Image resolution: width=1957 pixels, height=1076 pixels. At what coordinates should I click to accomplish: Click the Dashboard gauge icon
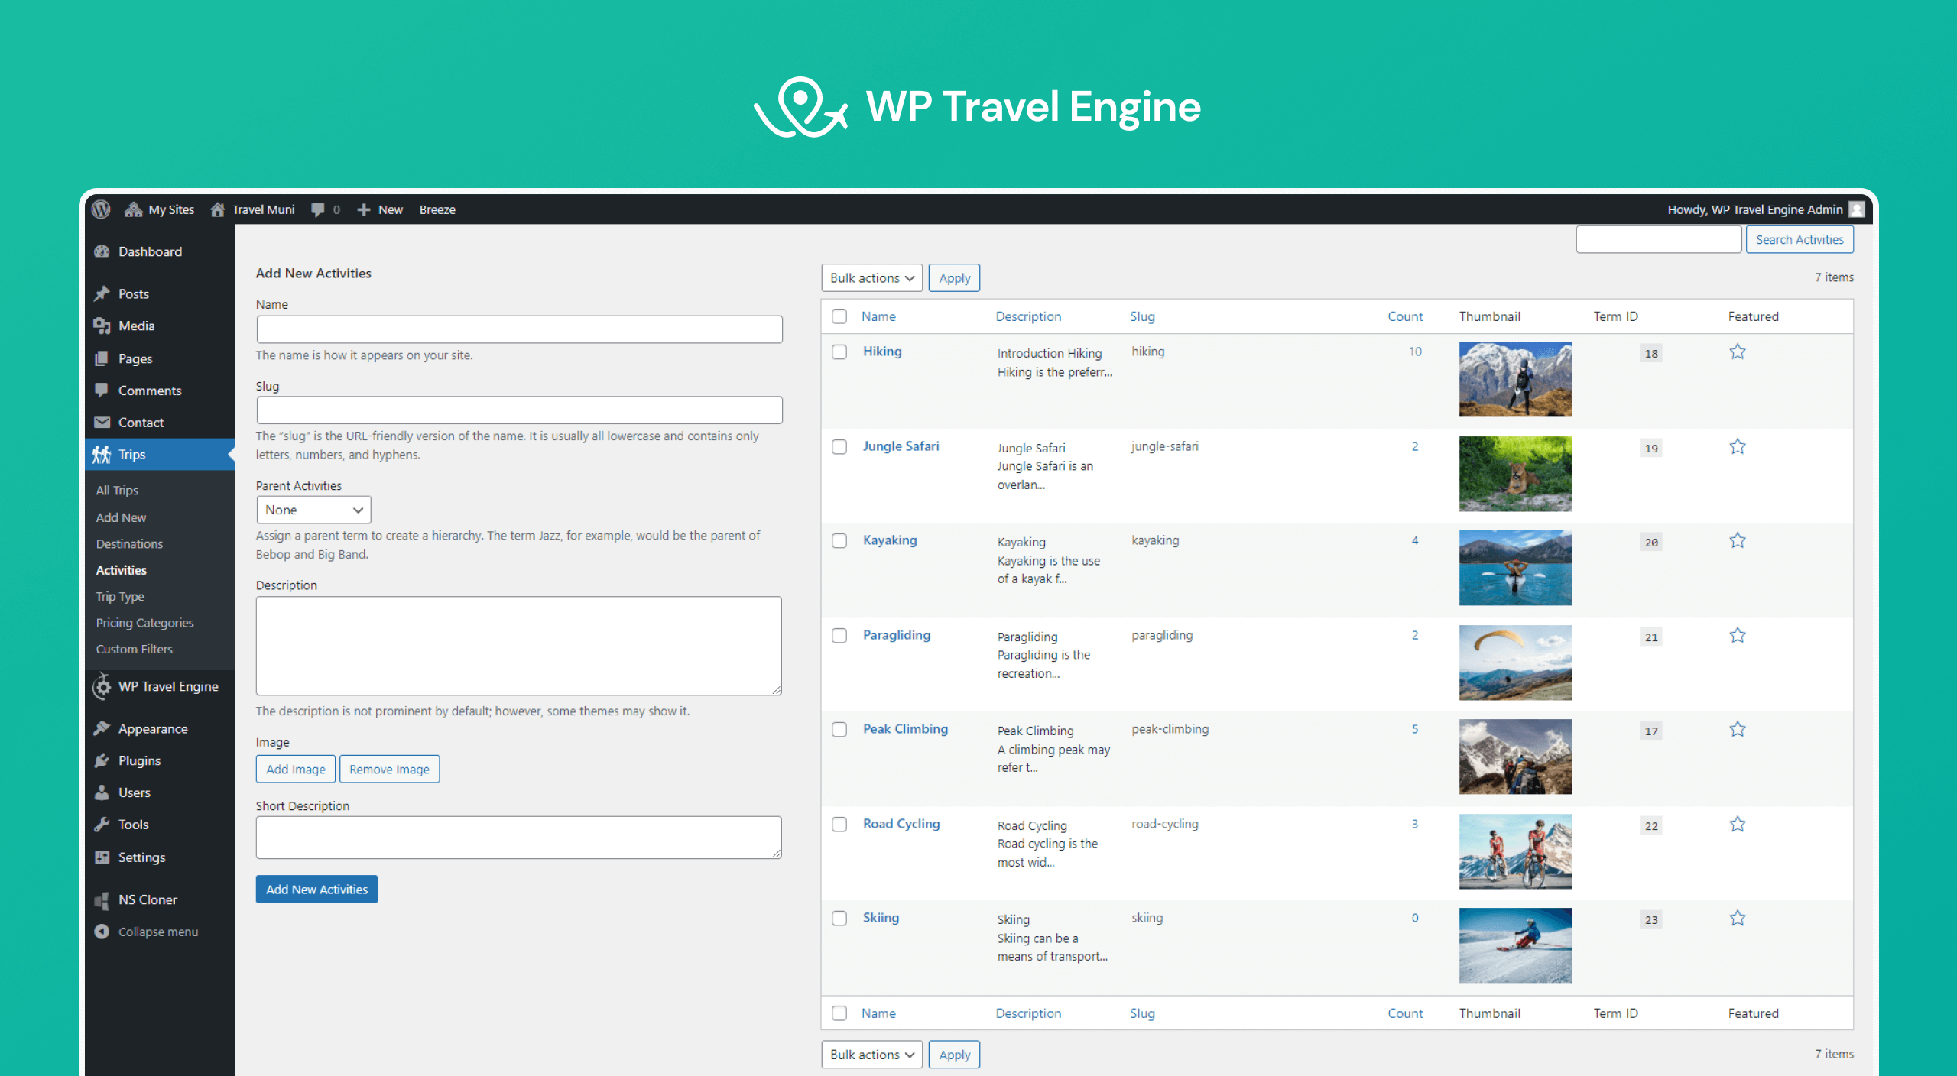(102, 251)
